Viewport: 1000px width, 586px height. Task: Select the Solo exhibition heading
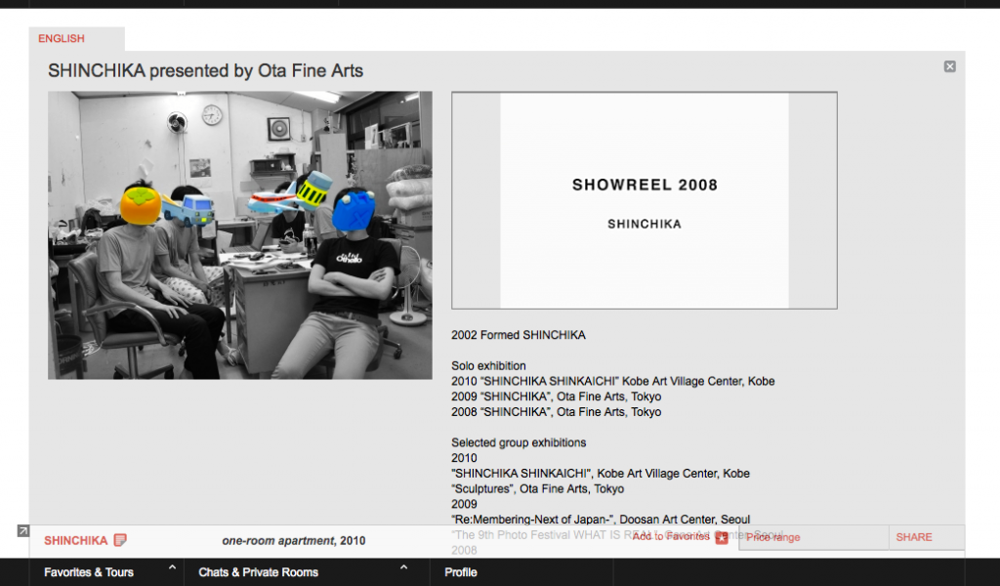point(488,366)
